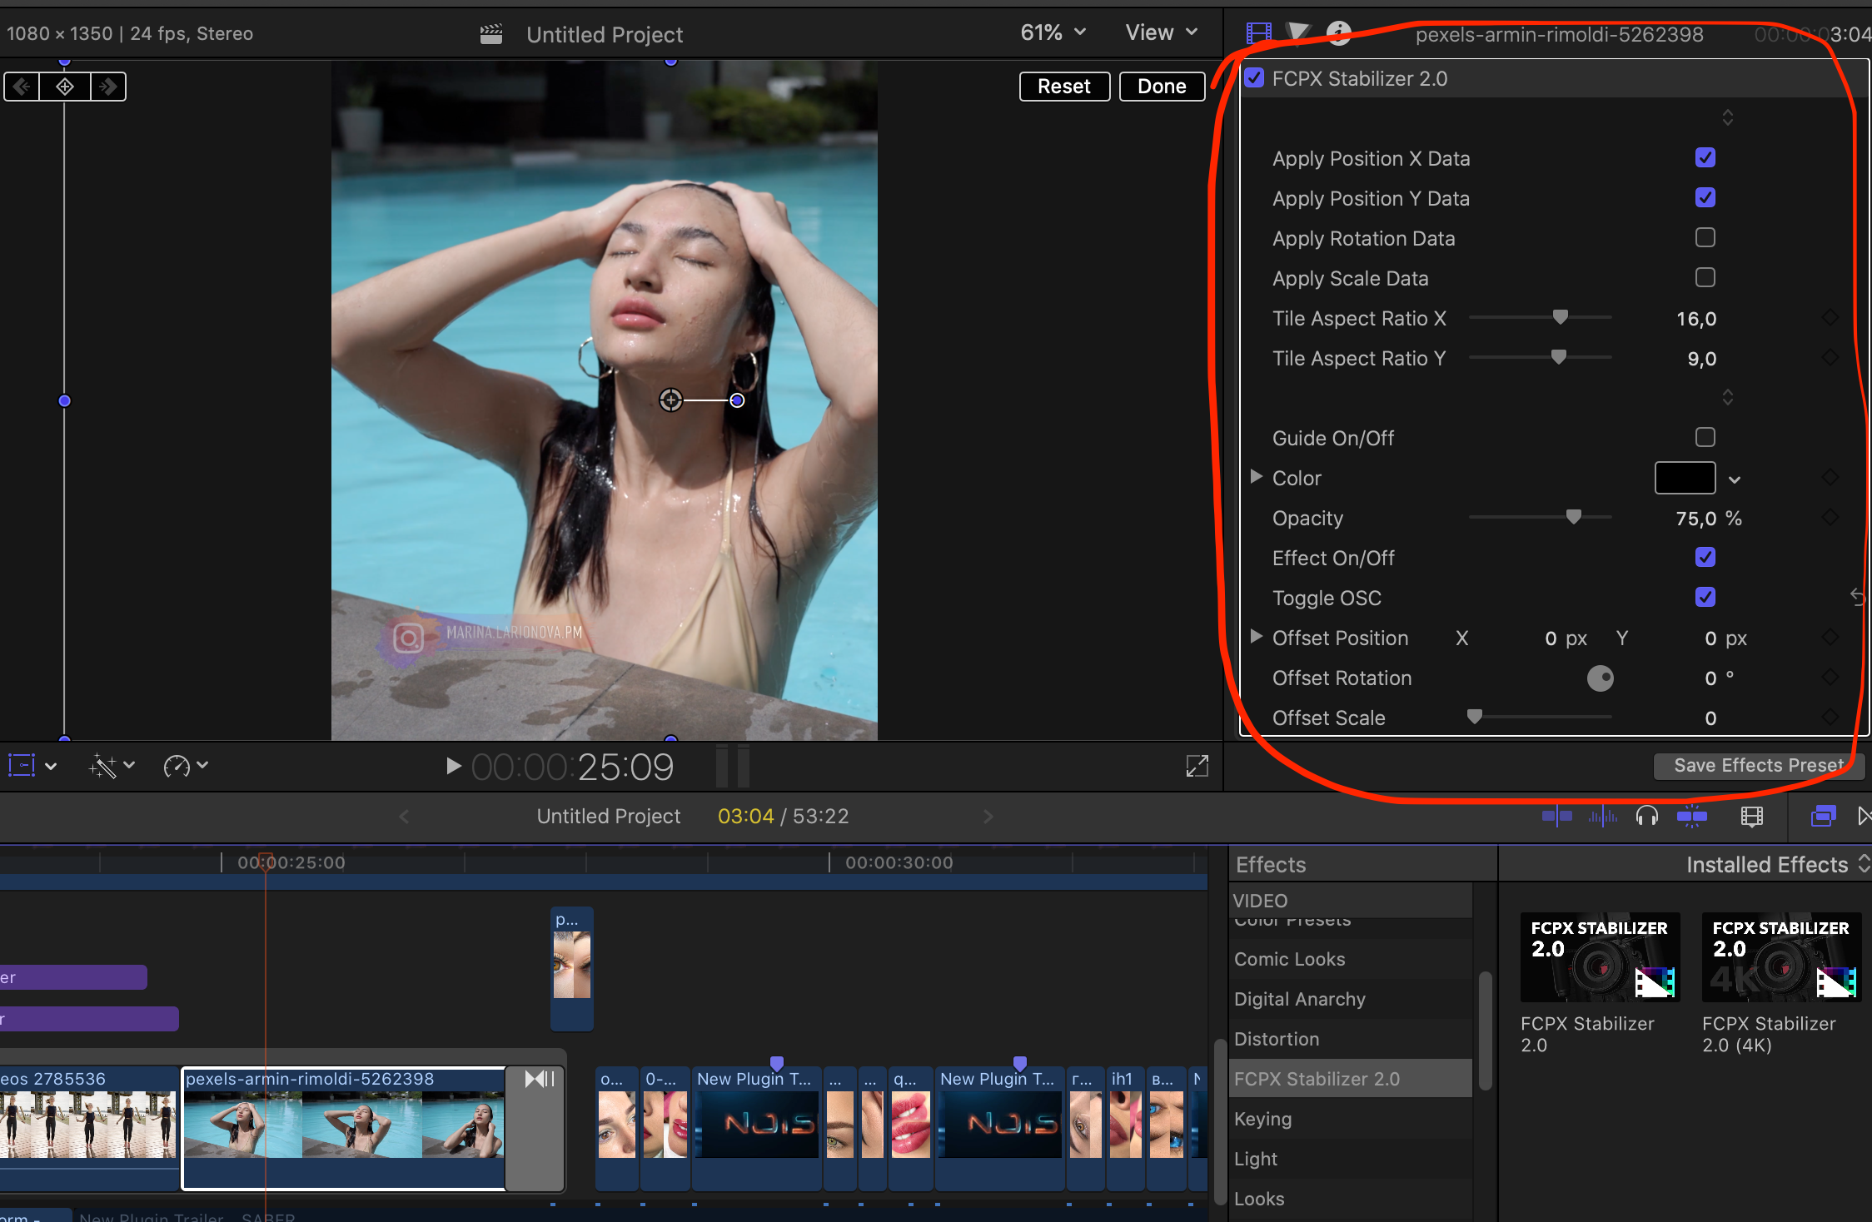This screenshot has height=1222, width=1872.
Task: Click the black Color swatch
Action: tap(1684, 478)
